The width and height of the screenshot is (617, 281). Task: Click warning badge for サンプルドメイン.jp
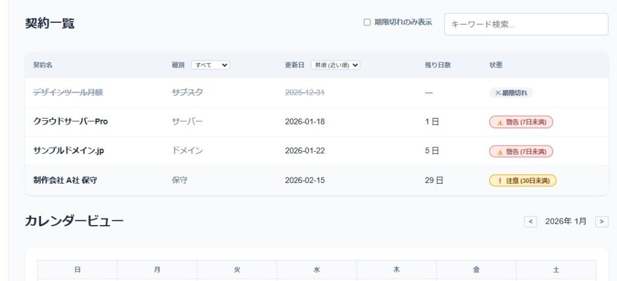521,151
